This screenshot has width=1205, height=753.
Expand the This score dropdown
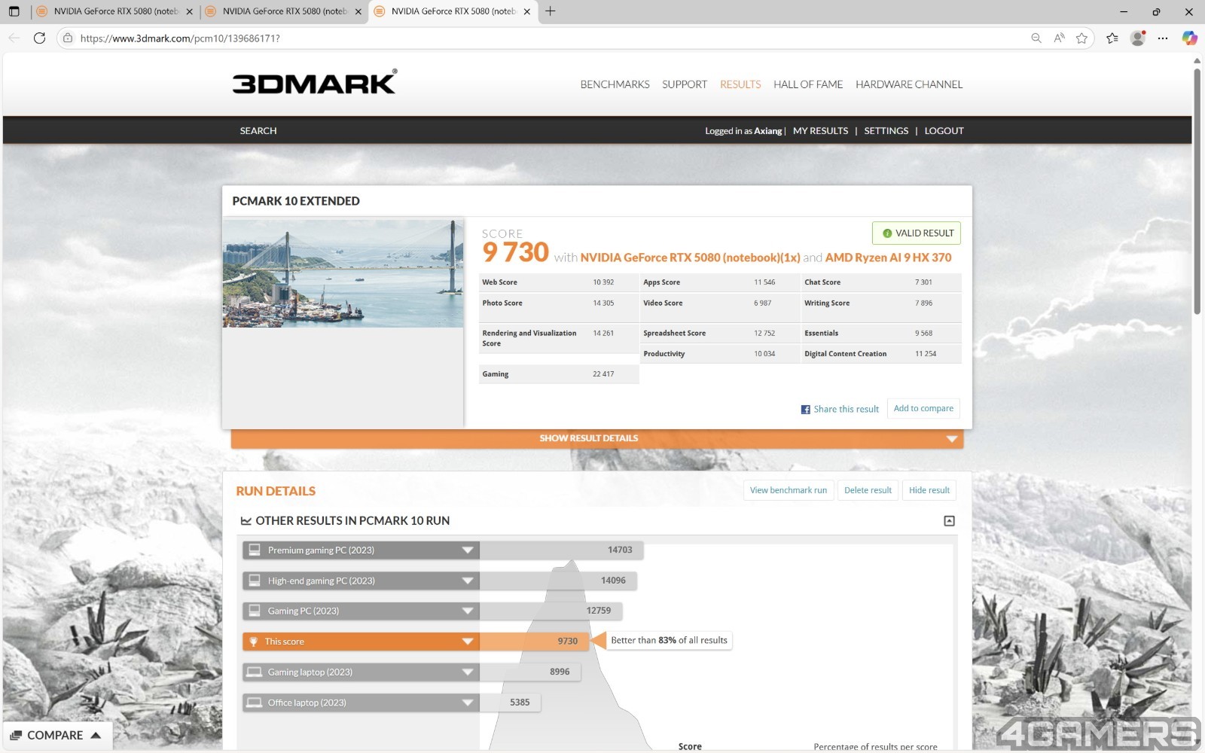coord(468,642)
